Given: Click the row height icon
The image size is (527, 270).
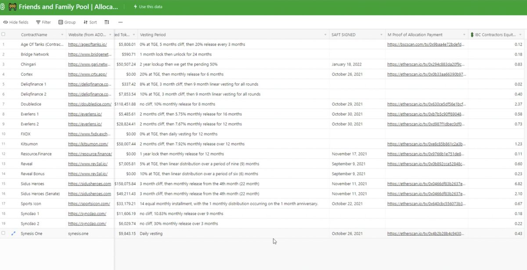Looking at the screenshot, I should [x=107, y=22].
